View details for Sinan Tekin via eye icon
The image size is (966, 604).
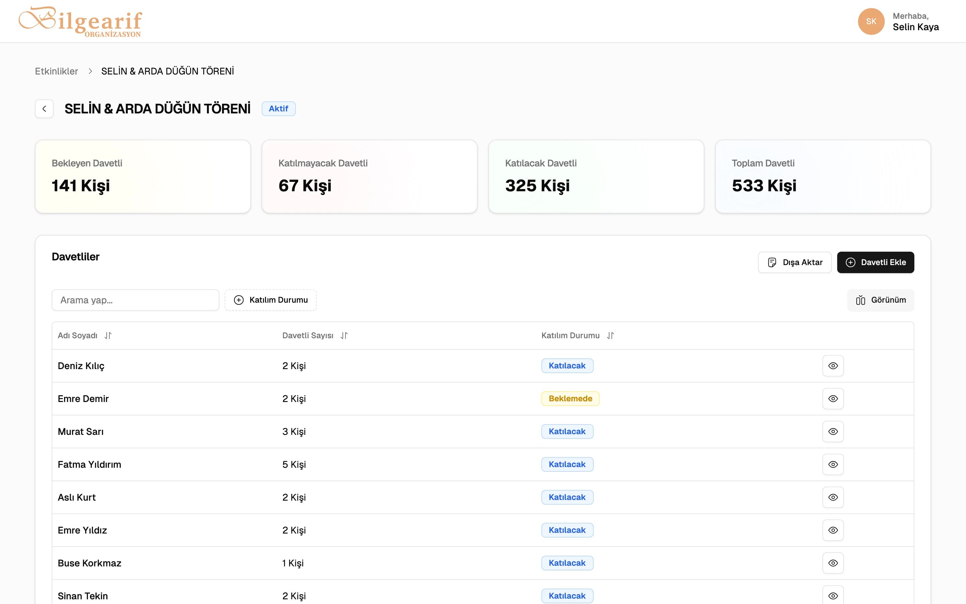833,596
